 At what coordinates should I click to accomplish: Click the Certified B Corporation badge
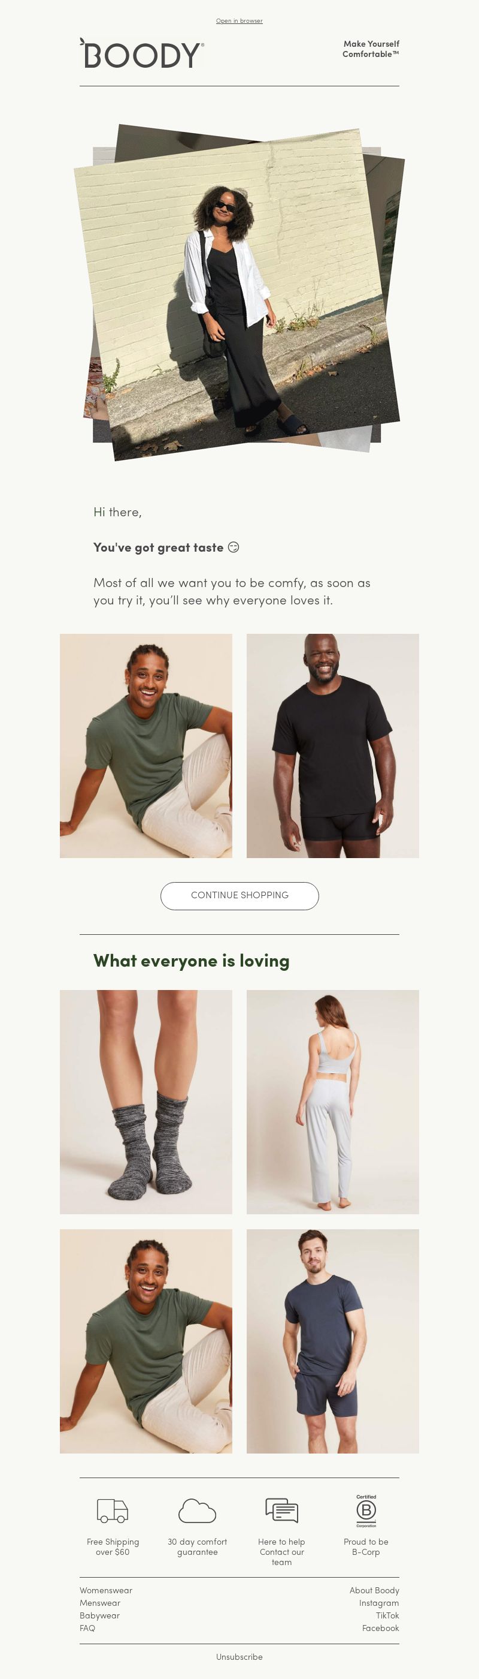pos(366,1511)
